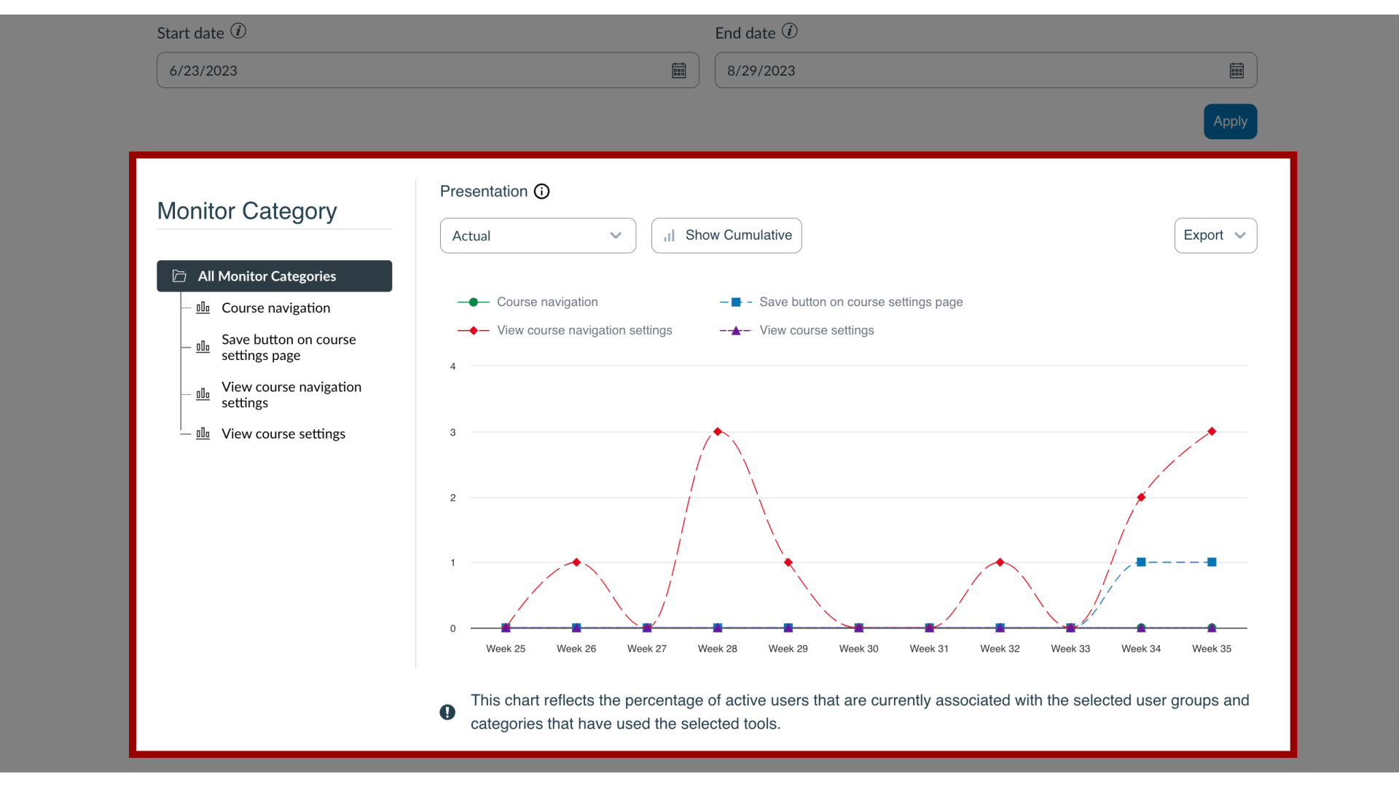Click the information icon below the chart

coord(448,711)
